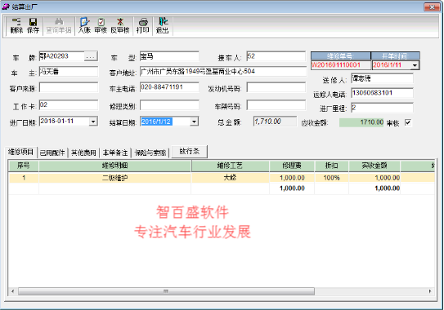Click the ellipsis button beside 车牌 field
This screenshot has height=310, width=444.
(x=91, y=56)
